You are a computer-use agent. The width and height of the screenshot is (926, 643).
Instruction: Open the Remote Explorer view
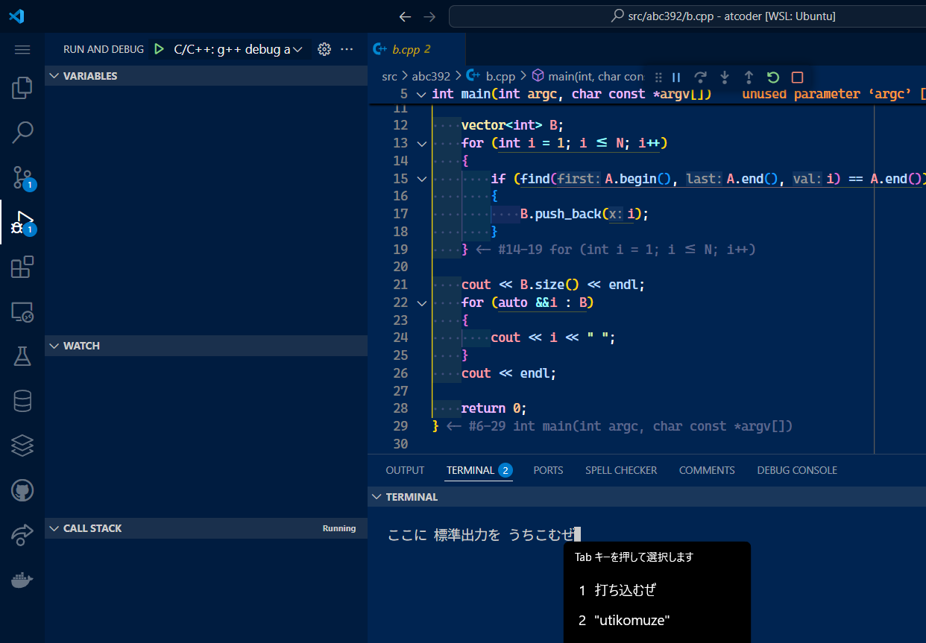point(22,311)
